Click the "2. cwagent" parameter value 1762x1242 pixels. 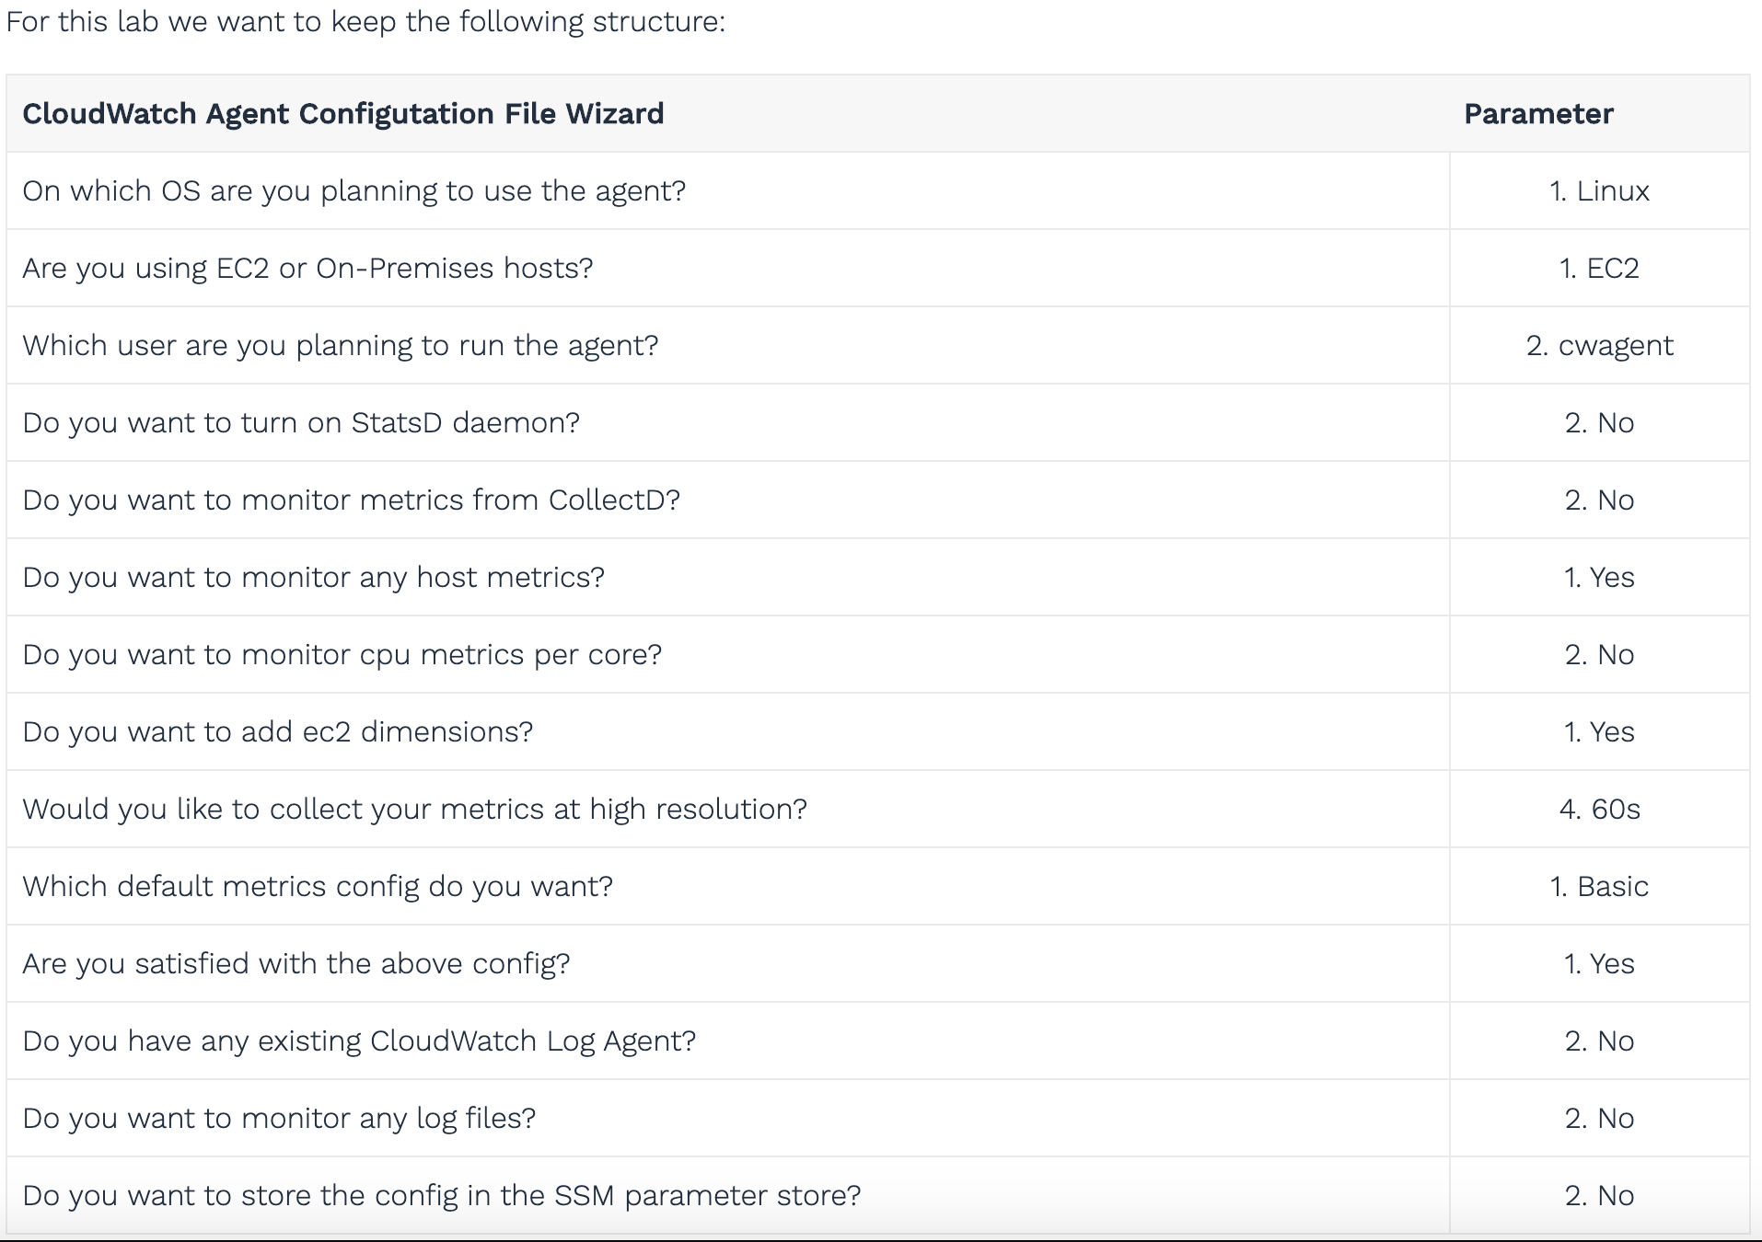[1599, 346]
